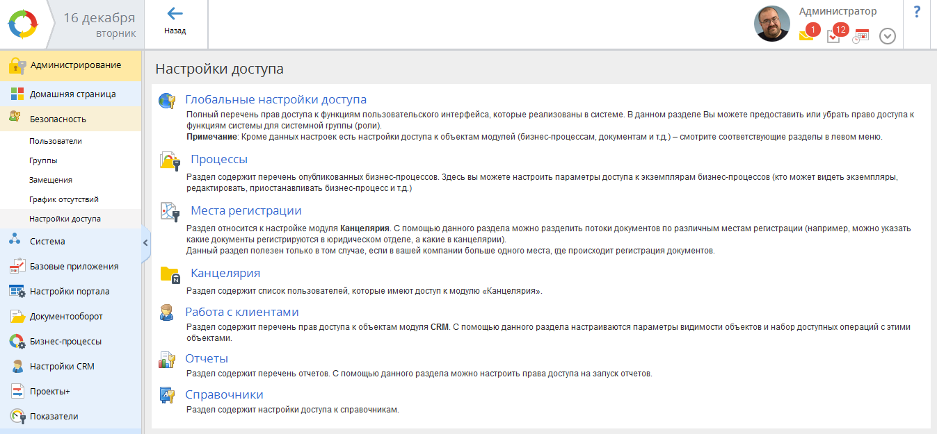The width and height of the screenshot is (937, 434).
Task: Expand the user menu dropdown arrow
Action: click(x=887, y=36)
